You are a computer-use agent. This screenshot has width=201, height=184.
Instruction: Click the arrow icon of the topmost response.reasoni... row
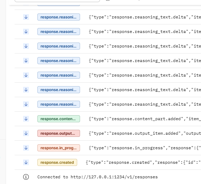(x=26, y=17)
